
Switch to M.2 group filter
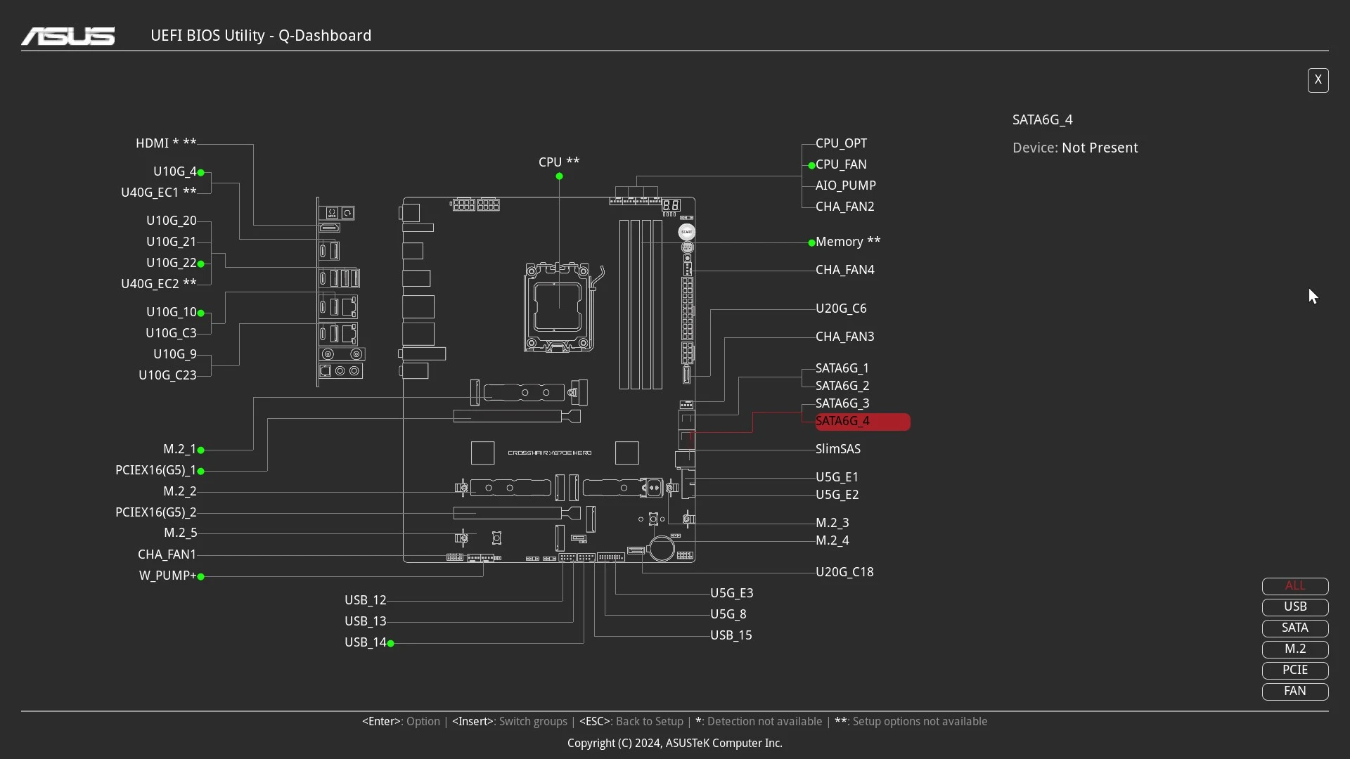click(x=1294, y=649)
